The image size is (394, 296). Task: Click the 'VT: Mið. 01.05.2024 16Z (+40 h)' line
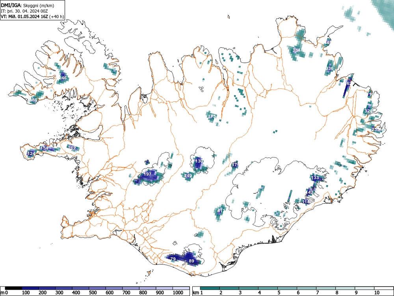(x=32, y=17)
